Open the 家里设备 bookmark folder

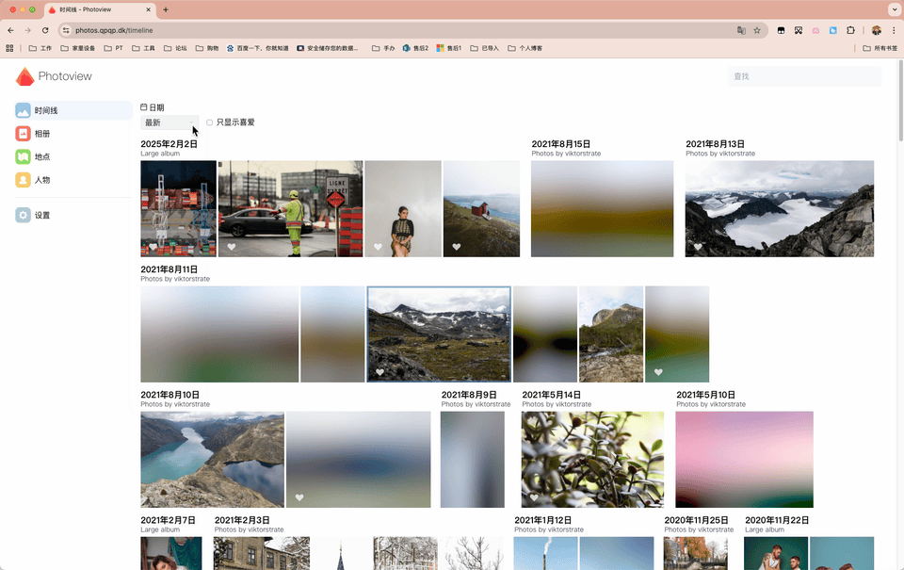click(x=78, y=47)
